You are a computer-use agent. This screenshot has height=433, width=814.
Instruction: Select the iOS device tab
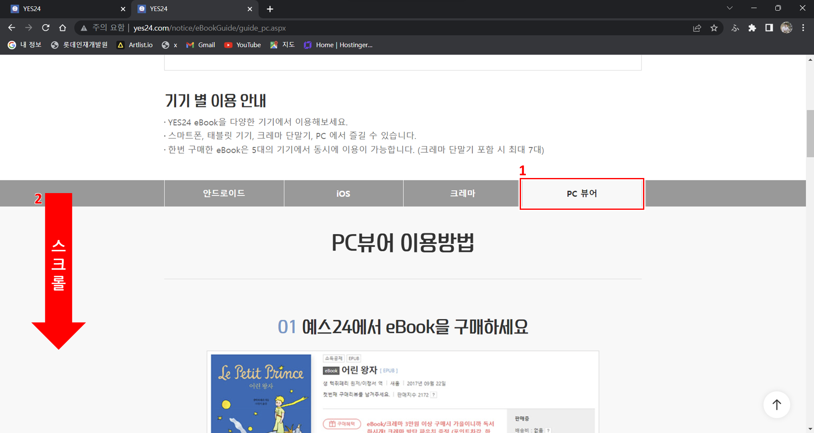point(344,193)
